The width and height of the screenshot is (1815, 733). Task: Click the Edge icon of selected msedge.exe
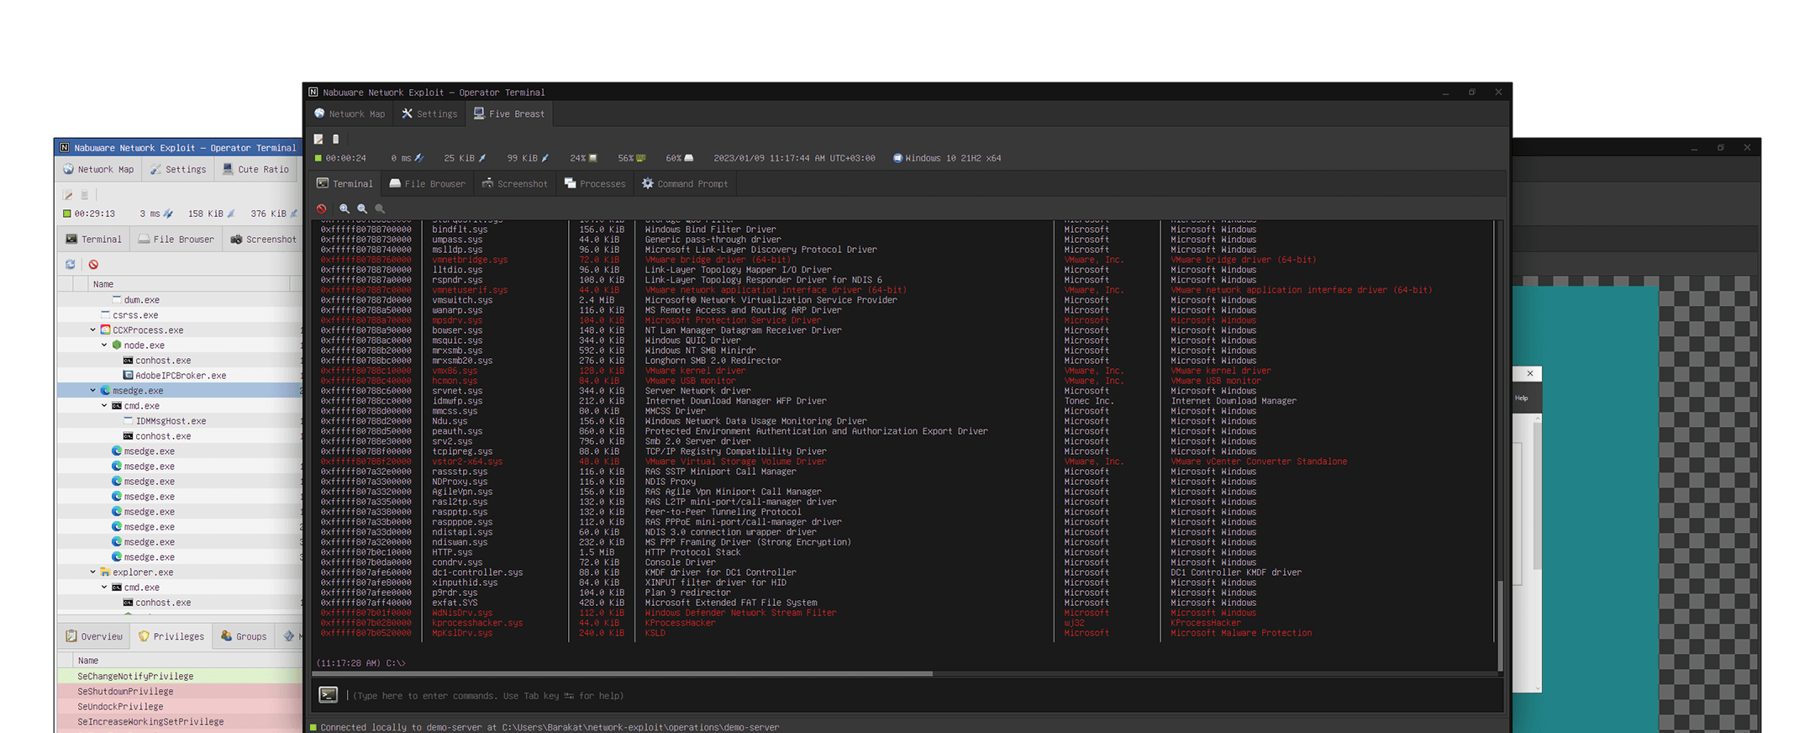pyautogui.click(x=105, y=391)
